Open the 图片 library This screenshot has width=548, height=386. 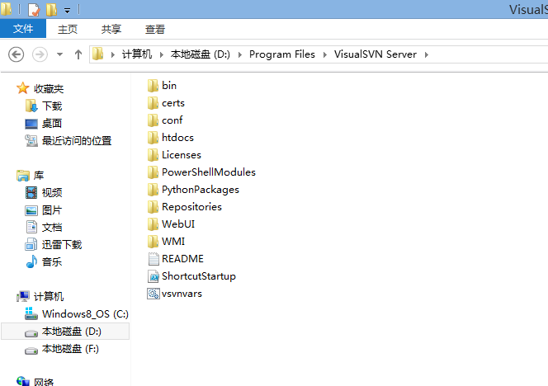pos(52,210)
